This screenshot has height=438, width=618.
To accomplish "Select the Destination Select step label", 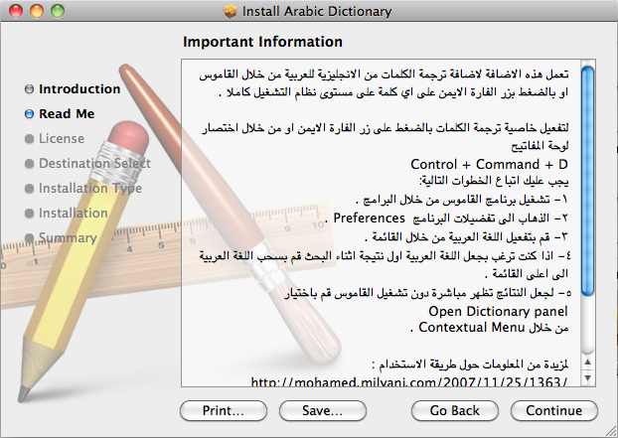I will tap(94, 163).
